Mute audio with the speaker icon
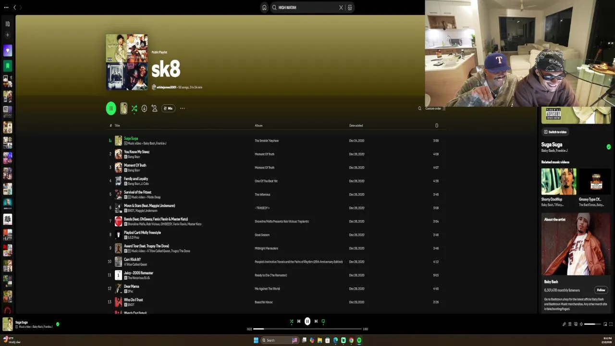 tap(581, 324)
